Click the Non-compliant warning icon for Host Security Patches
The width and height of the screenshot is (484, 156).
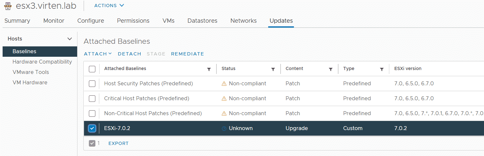(x=224, y=84)
